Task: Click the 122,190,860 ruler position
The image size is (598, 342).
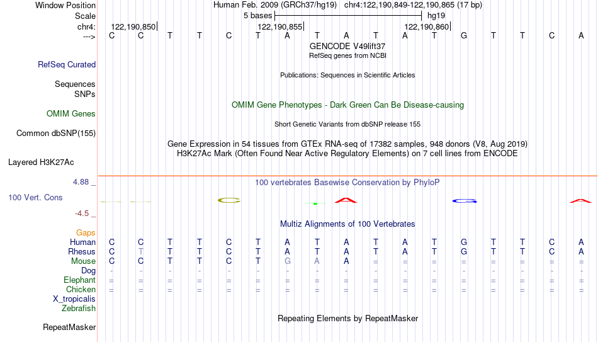Action: click(427, 26)
